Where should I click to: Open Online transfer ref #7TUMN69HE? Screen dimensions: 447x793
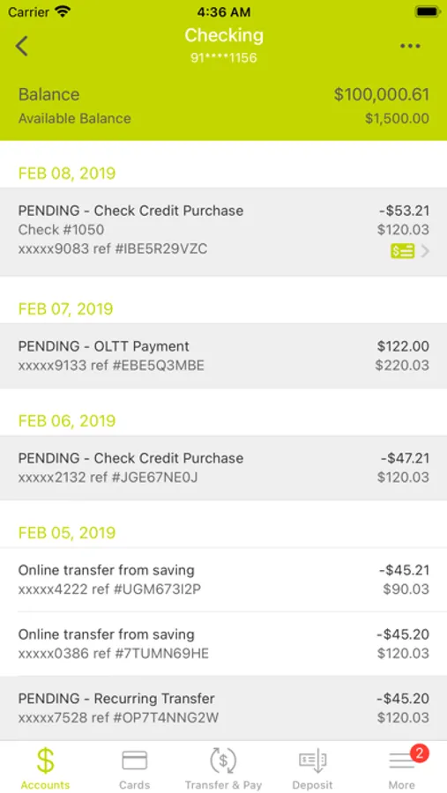(223, 644)
